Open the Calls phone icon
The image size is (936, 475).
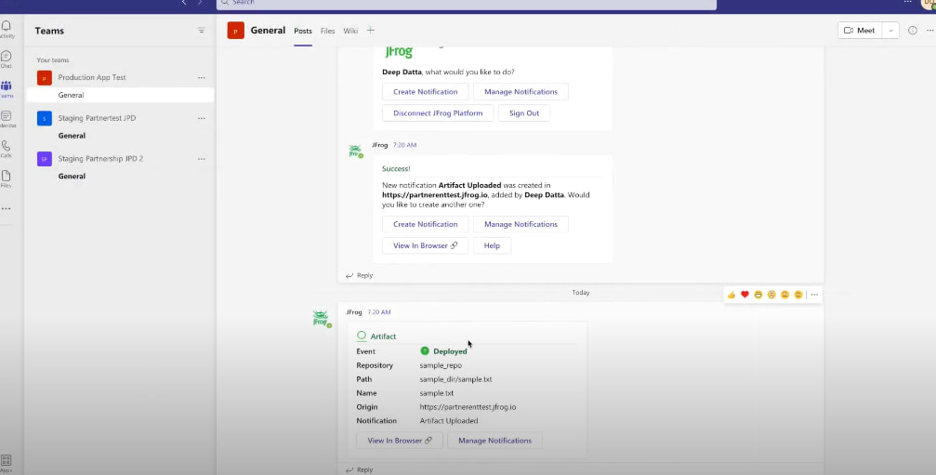(6, 146)
